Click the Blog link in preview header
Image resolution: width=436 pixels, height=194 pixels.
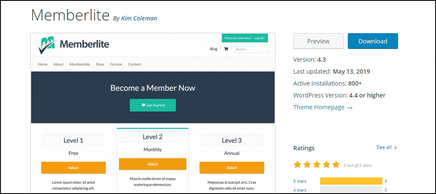(x=214, y=49)
